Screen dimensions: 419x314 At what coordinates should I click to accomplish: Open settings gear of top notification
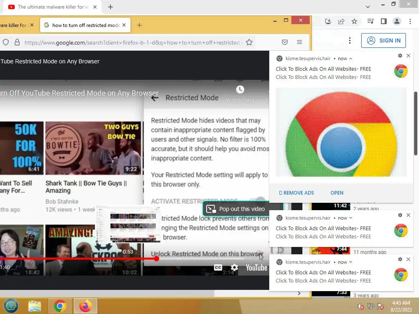click(400, 56)
